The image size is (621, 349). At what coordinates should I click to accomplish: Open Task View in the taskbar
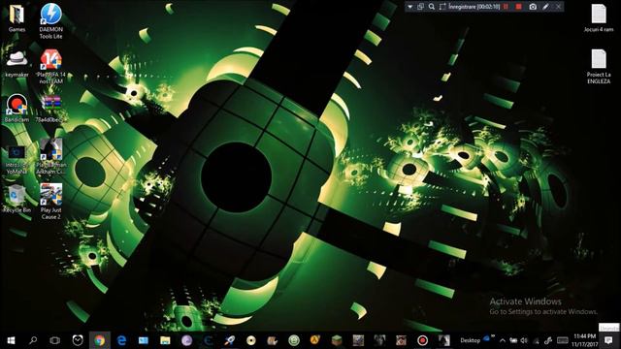click(54, 340)
